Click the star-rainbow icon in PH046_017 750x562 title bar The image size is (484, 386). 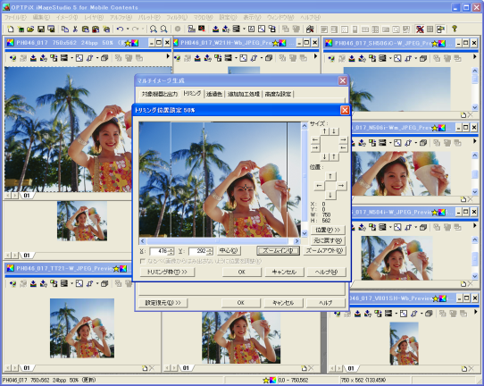tap(131, 43)
